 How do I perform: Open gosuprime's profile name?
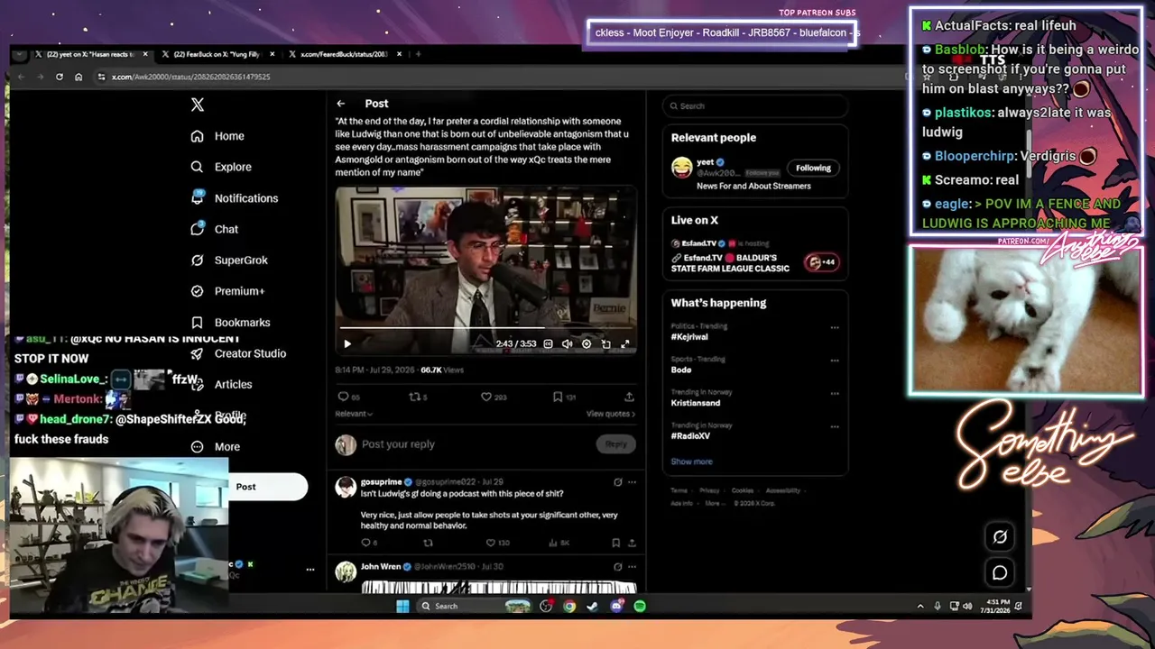(381, 482)
